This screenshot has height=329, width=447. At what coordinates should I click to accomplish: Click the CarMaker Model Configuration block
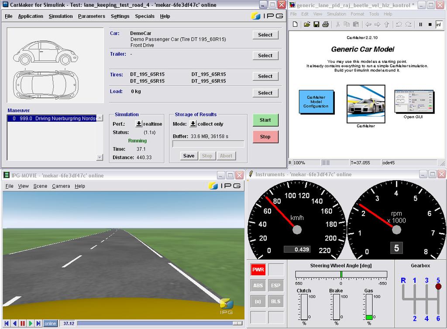coord(316,102)
